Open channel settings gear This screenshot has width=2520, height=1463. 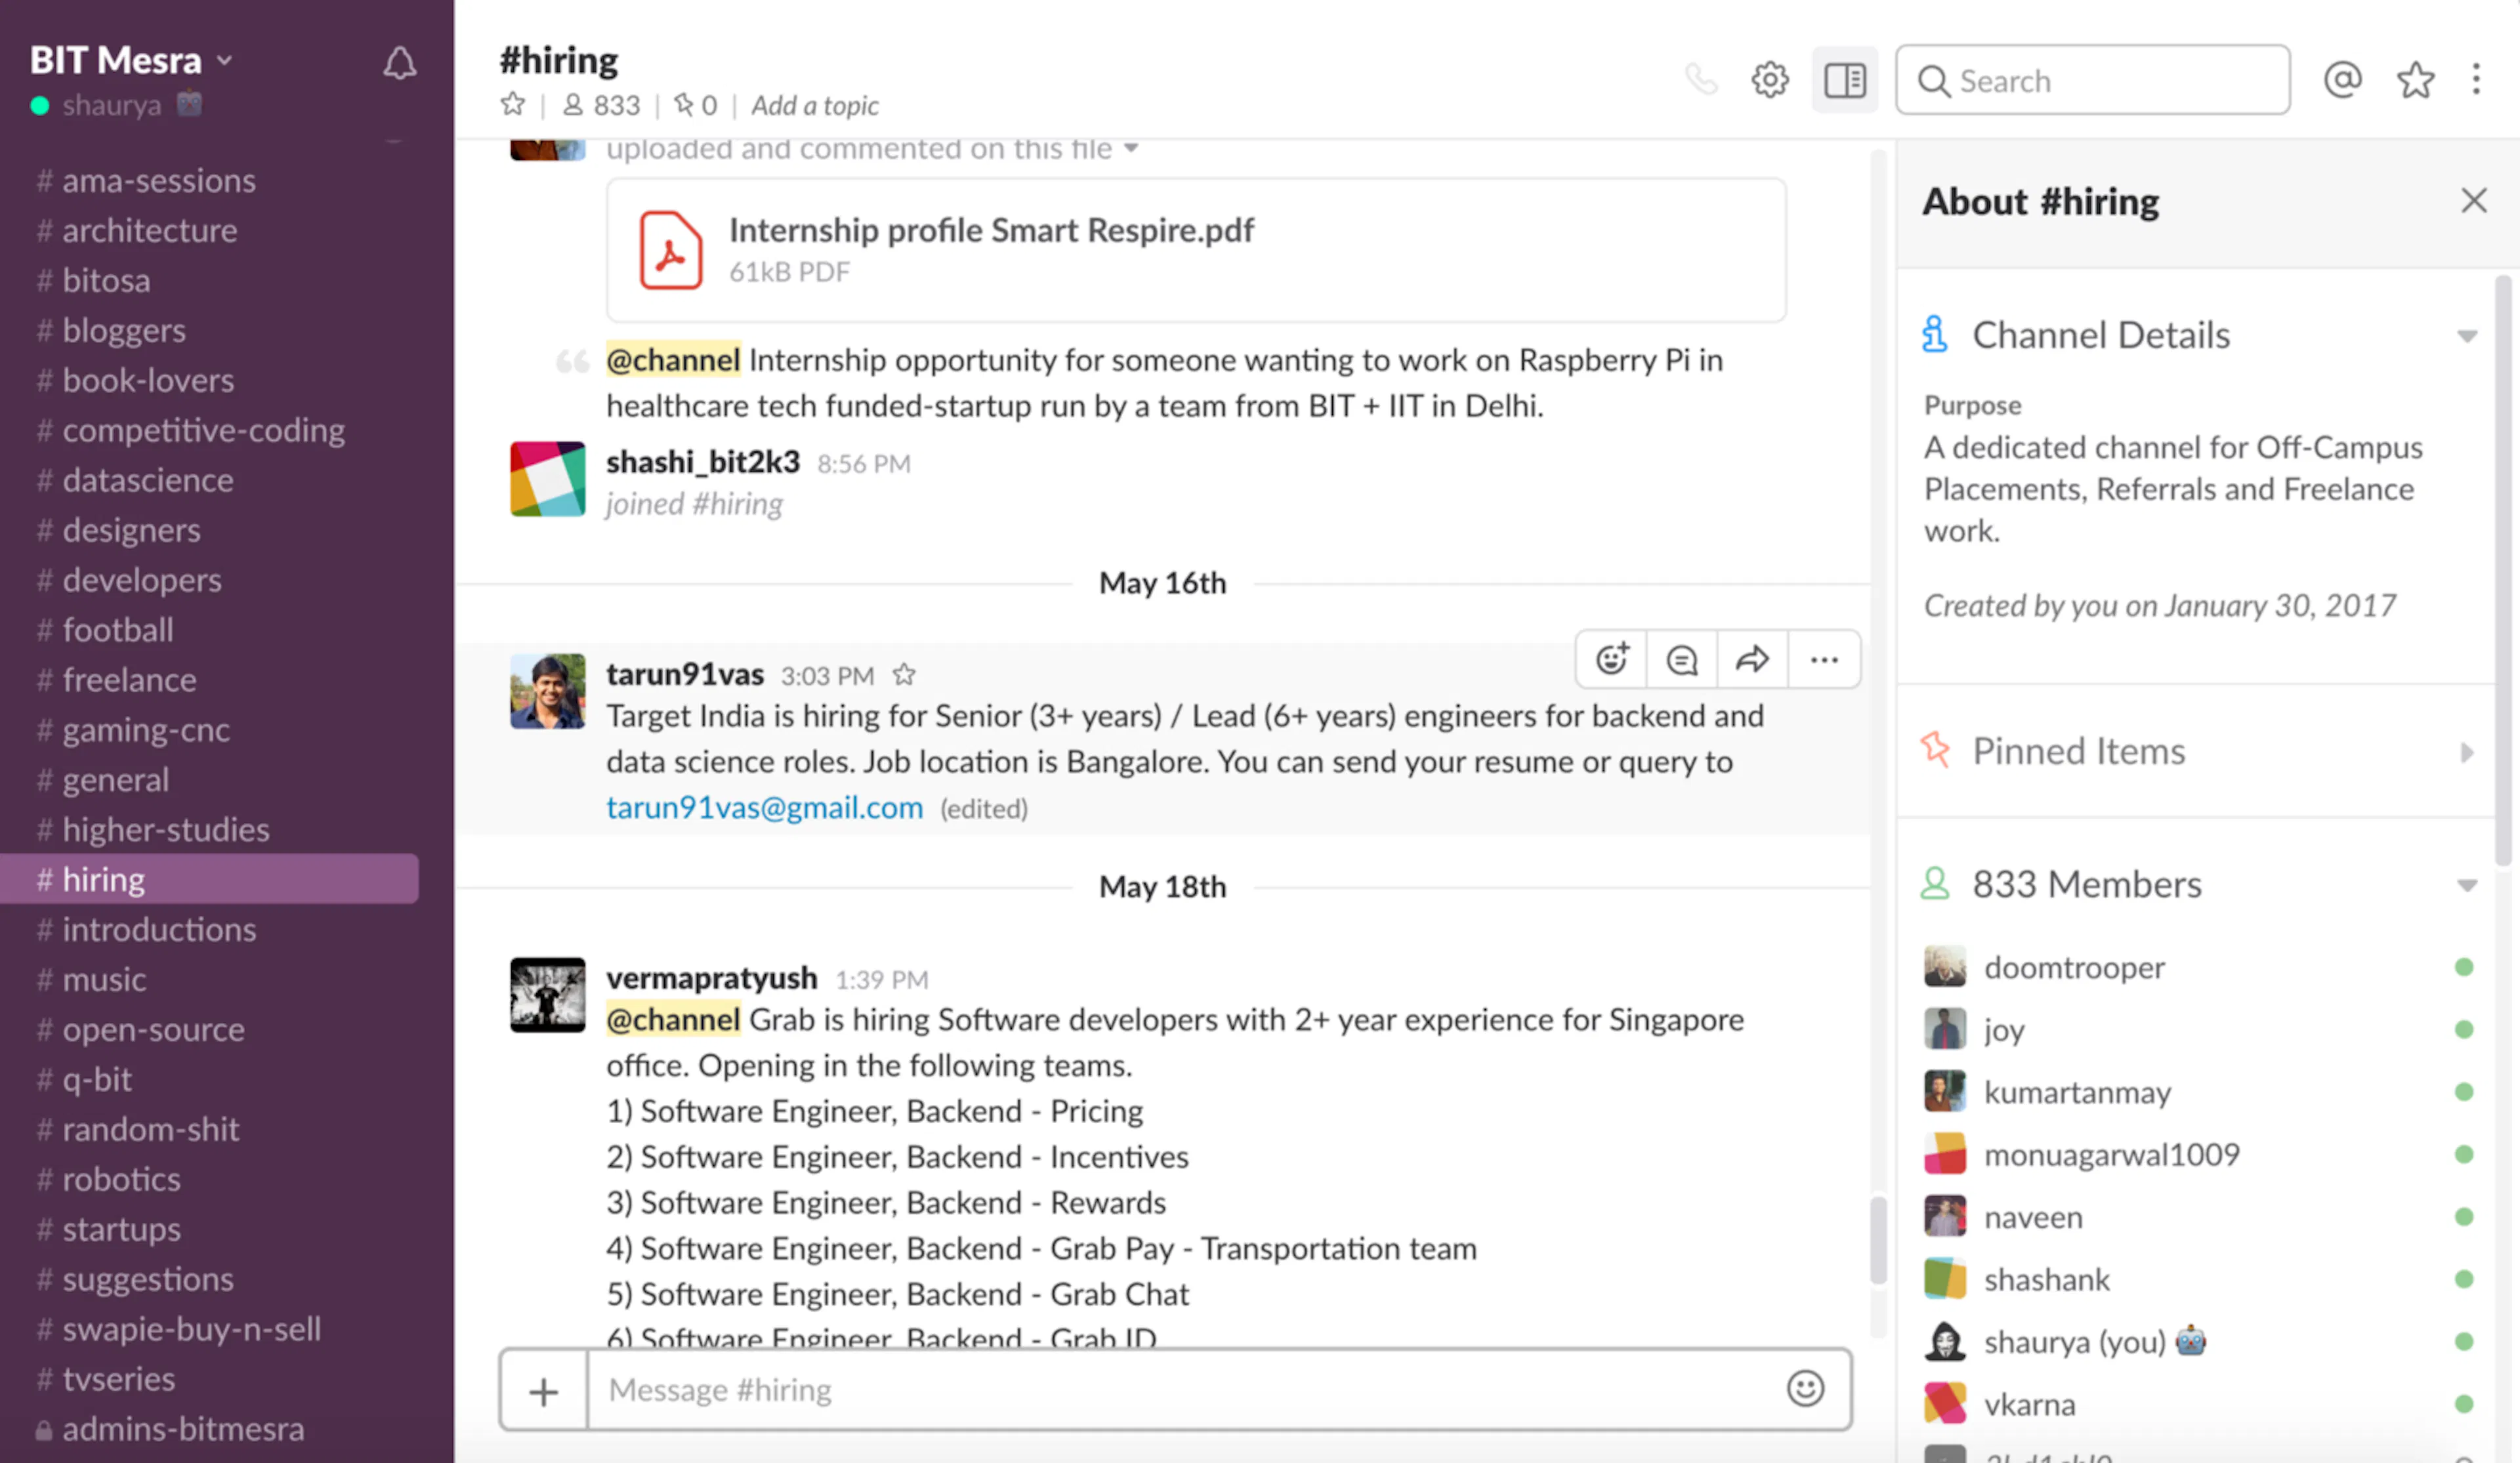pyautogui.click(x=1769, y=79)
